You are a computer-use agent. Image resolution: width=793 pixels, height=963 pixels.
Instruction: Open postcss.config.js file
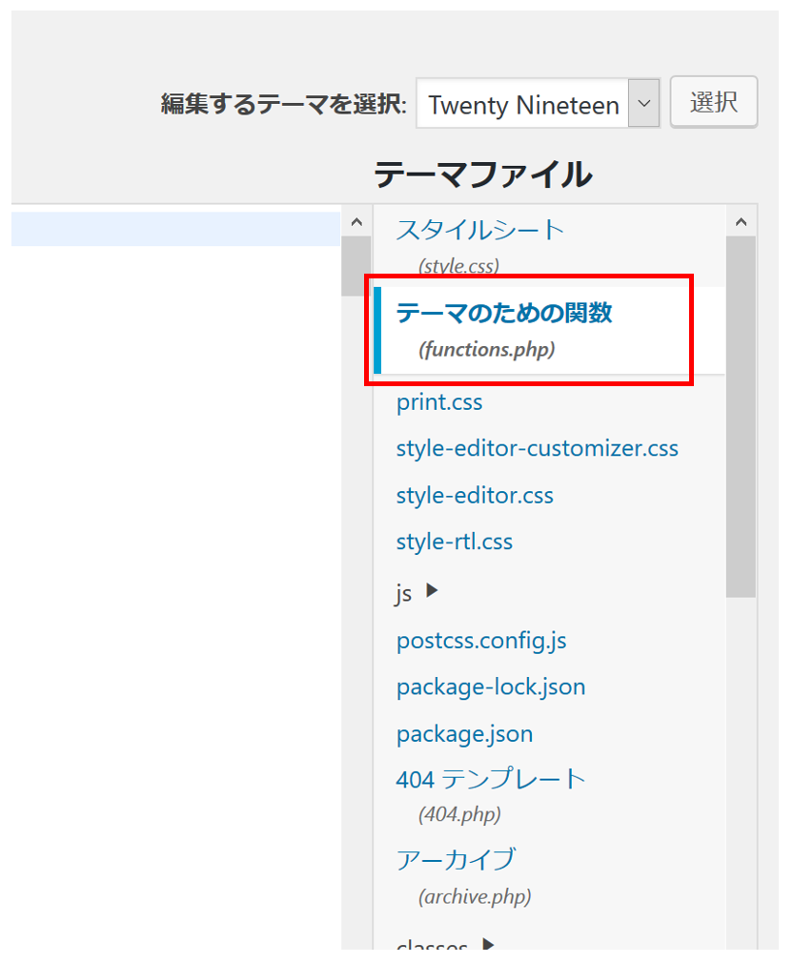pyautogui.click(x=480, y=641)
